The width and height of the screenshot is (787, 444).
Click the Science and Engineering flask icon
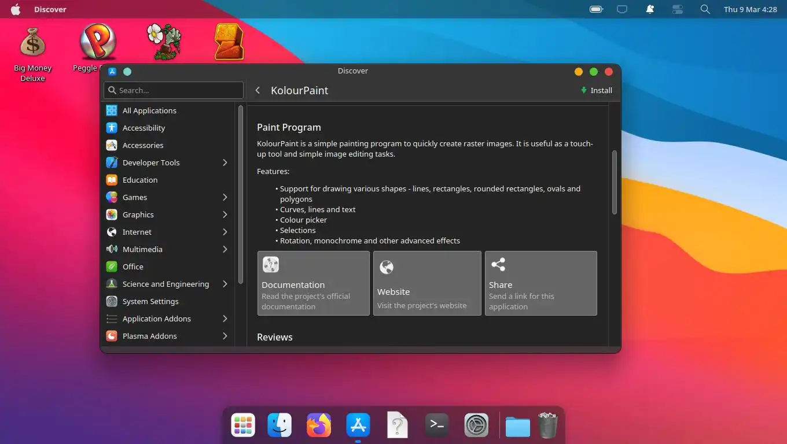[112, 284]
